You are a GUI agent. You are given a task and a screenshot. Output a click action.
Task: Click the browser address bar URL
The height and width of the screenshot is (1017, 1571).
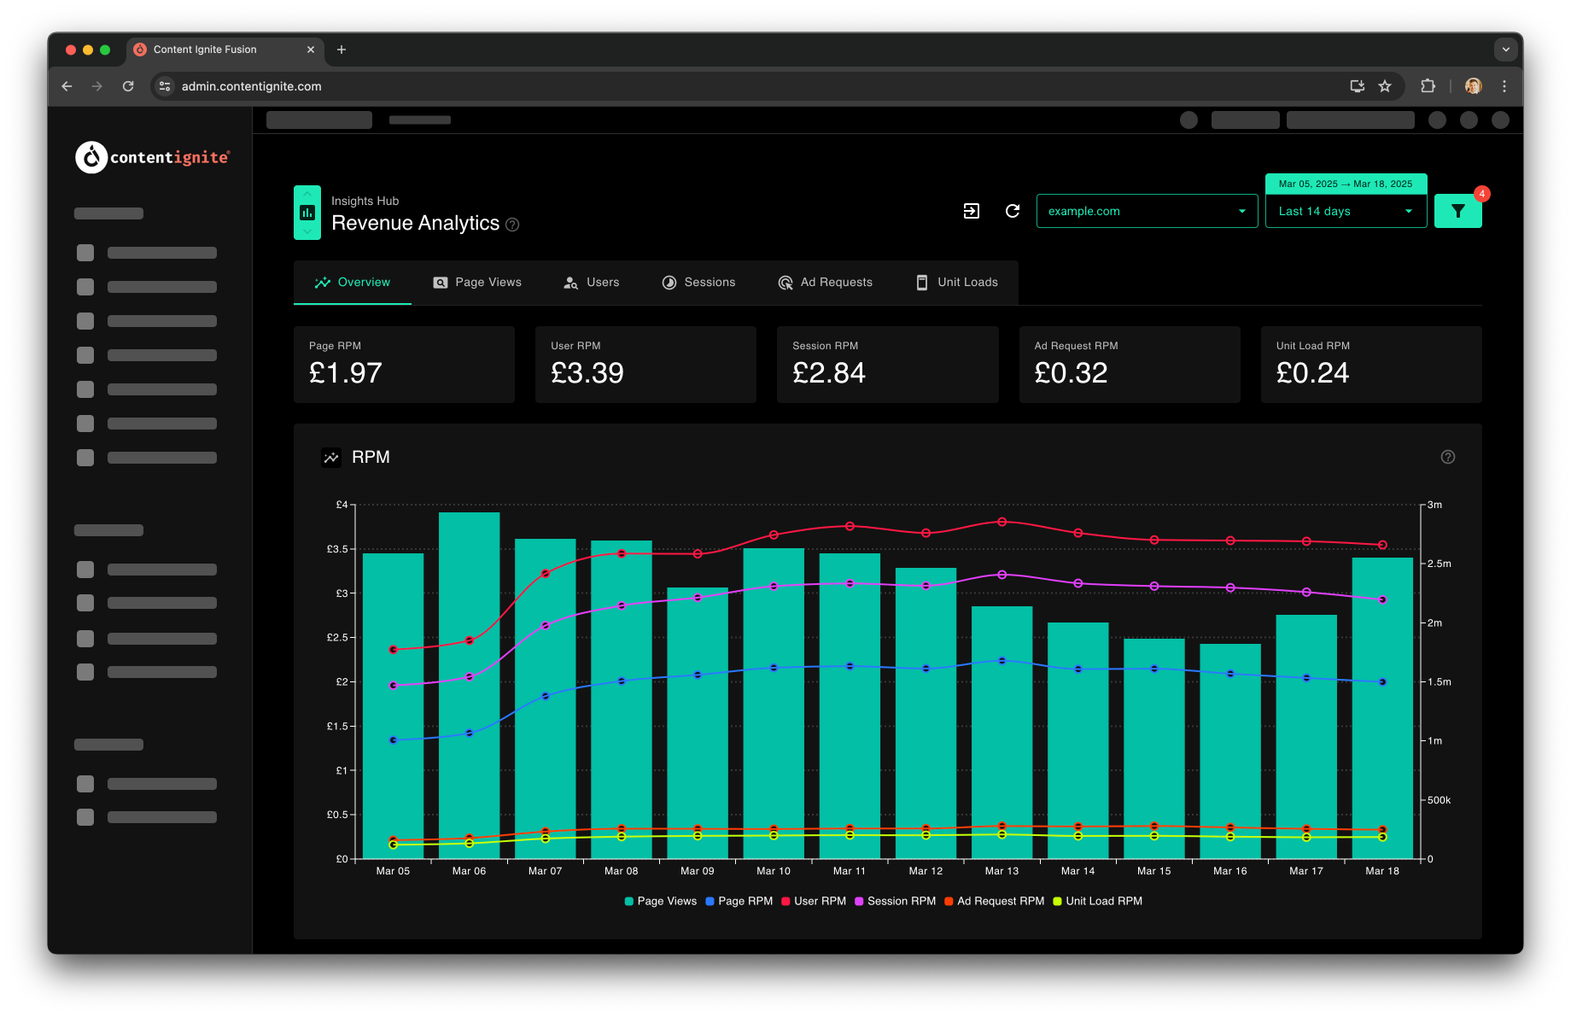click(x=251, y=86)
